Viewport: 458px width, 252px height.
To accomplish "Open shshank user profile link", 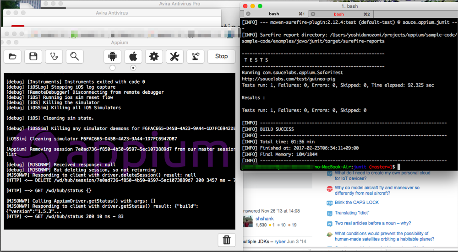I will click(265, 219).
